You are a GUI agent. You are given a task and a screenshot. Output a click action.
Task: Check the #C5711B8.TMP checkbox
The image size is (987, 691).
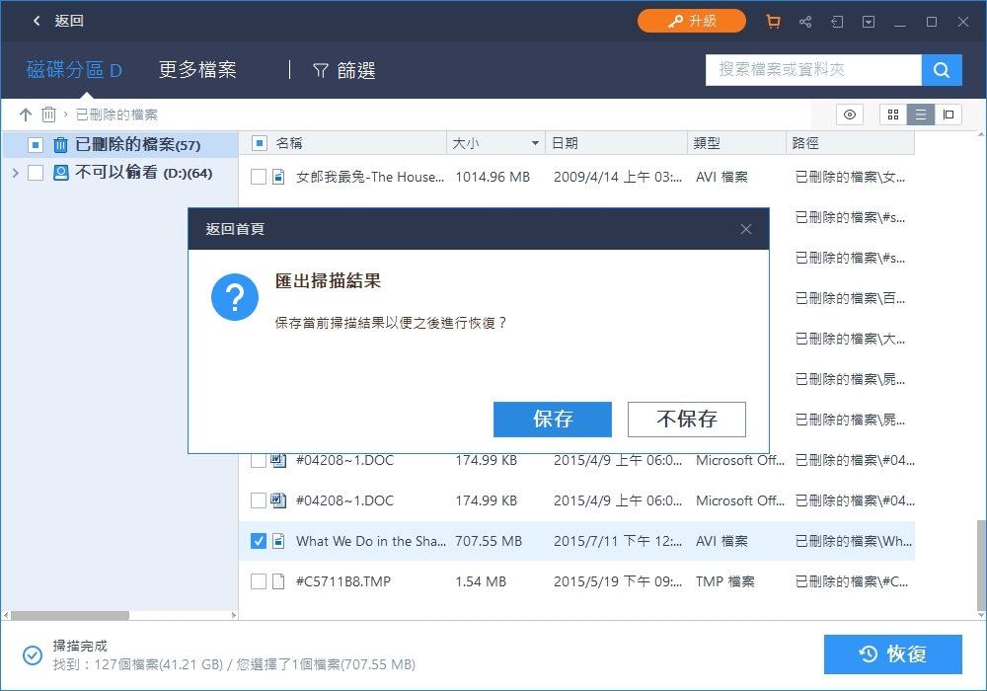(258, 581)
